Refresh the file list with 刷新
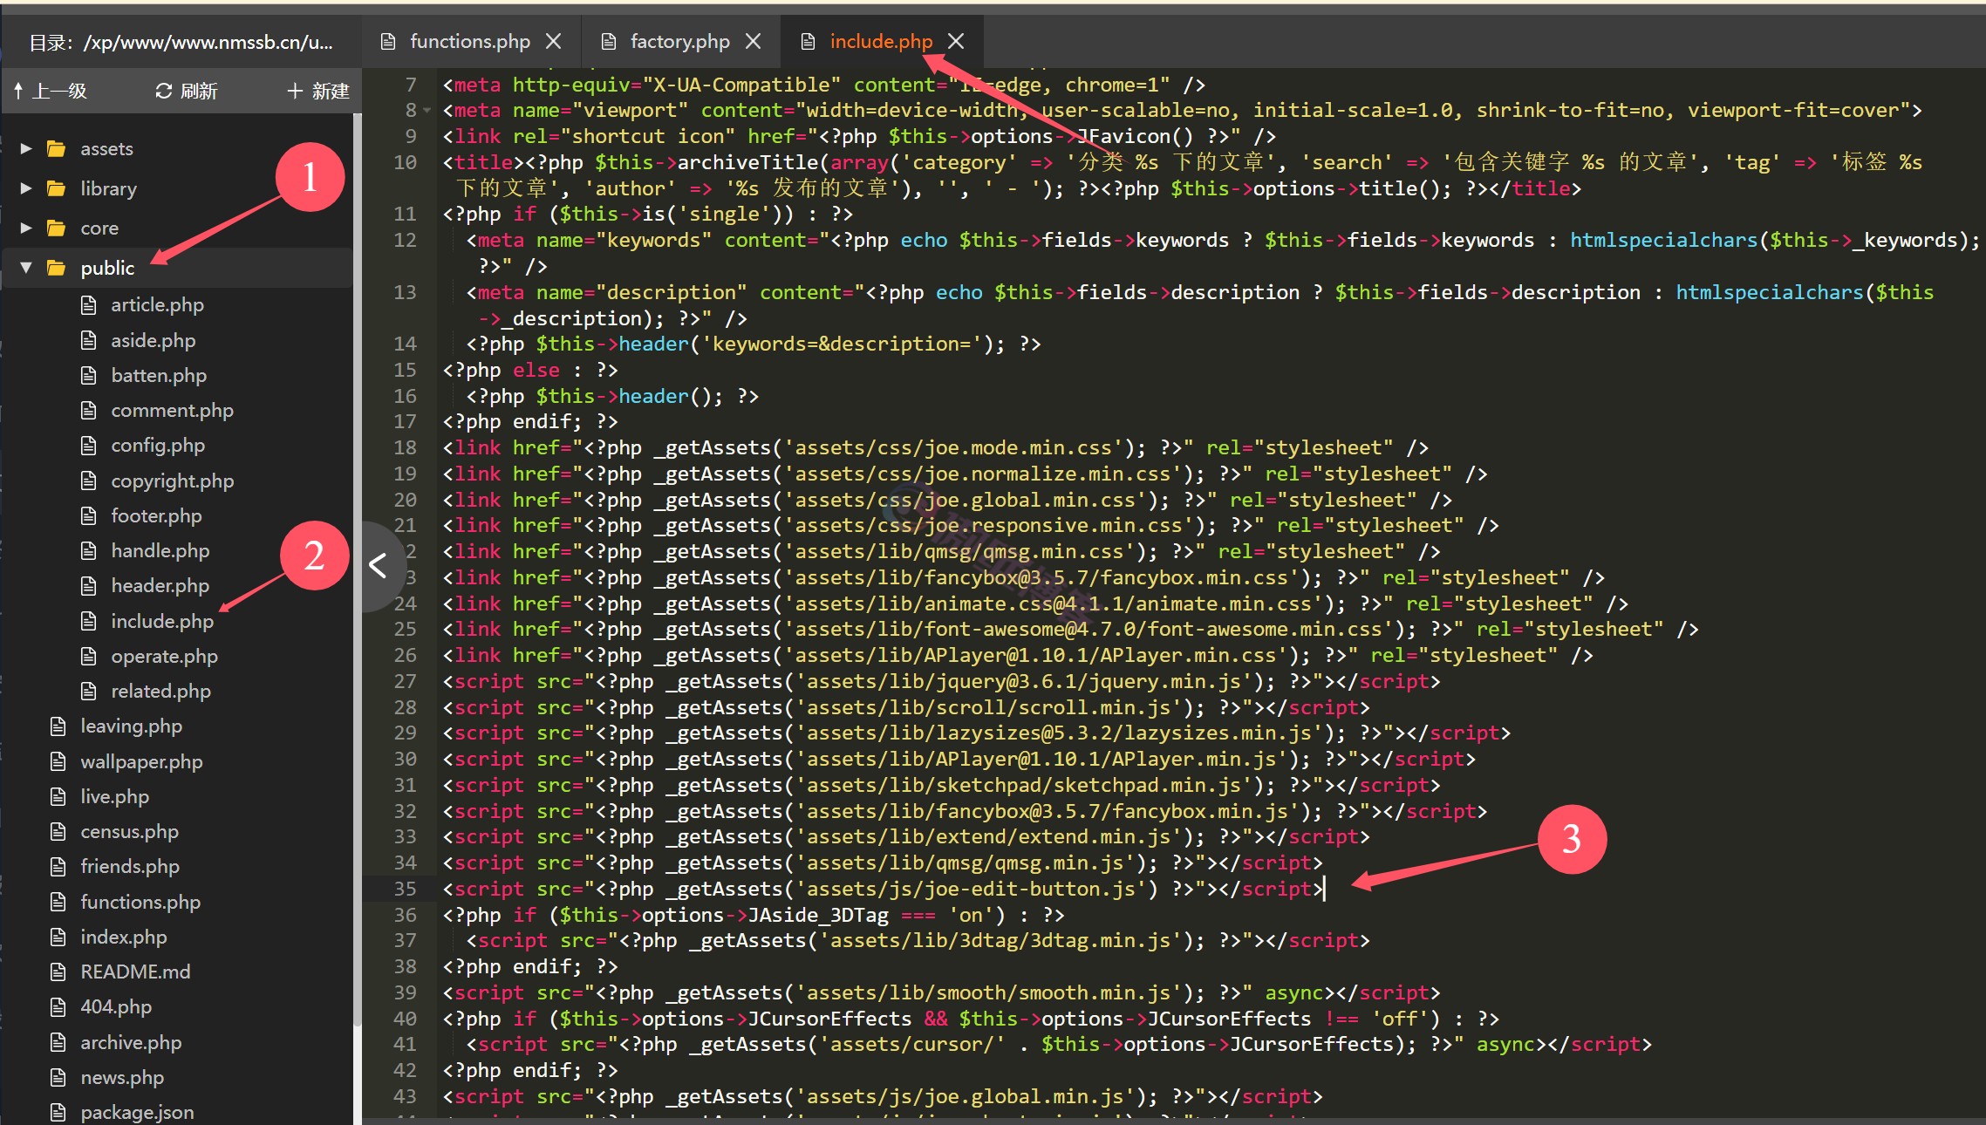Image resolution: width=1986 pixels, height=1125 pixels. (187, 91)
